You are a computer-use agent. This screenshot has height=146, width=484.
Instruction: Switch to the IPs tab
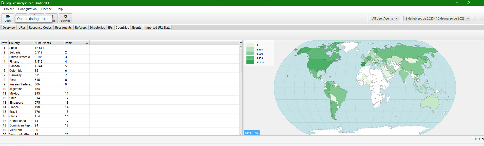[x=110, y=28]
